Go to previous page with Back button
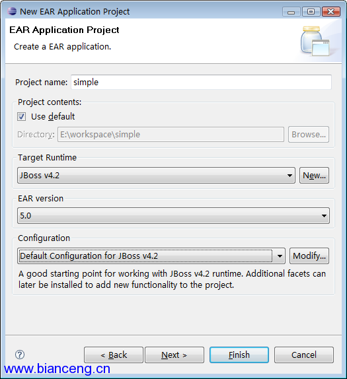Viewport: 347px width, 379px height. click(114, 355)
